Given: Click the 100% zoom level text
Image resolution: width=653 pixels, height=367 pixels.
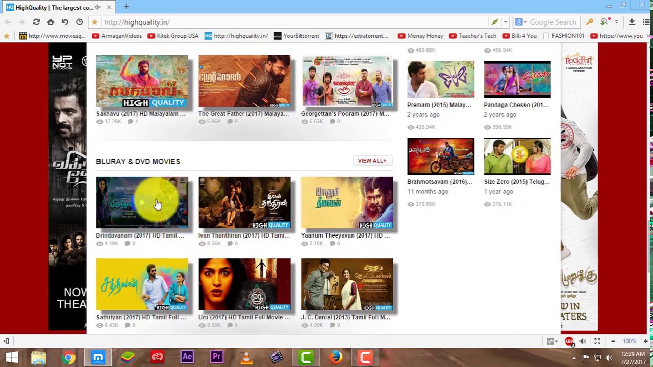Looking at the screenshot, I should tap(630, 341).
